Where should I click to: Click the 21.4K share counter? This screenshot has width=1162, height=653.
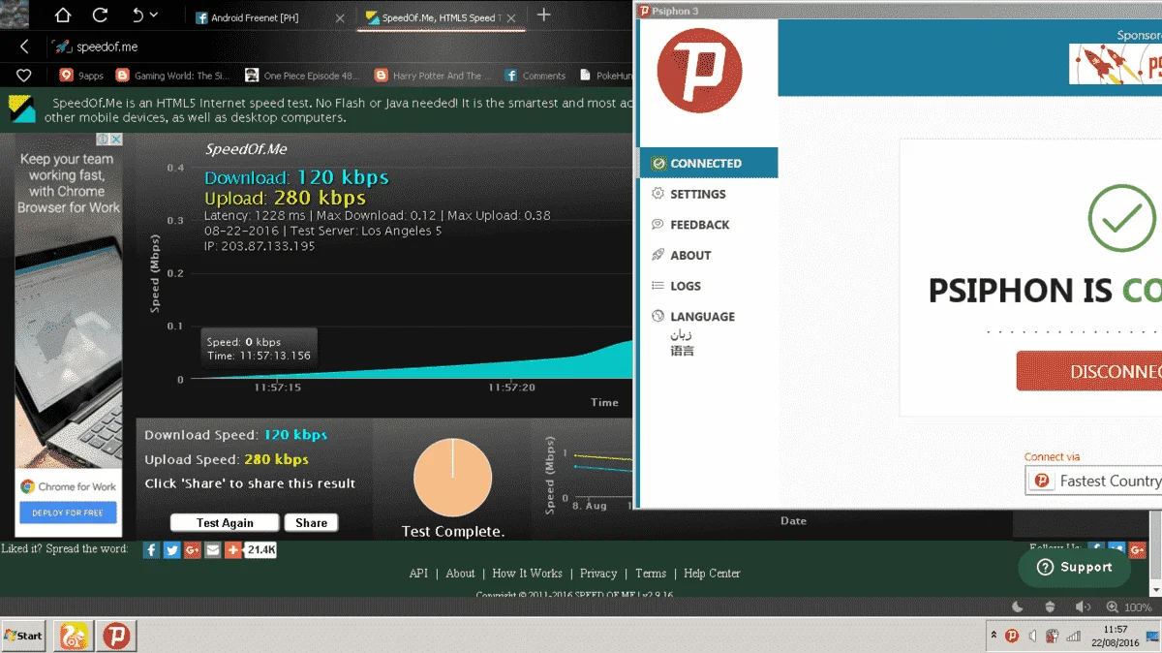(260, 550)
